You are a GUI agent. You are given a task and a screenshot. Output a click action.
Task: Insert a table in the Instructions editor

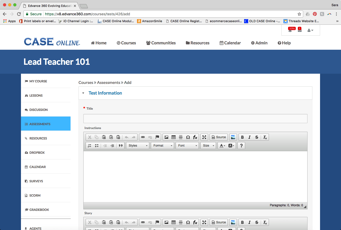pos(174,137)
